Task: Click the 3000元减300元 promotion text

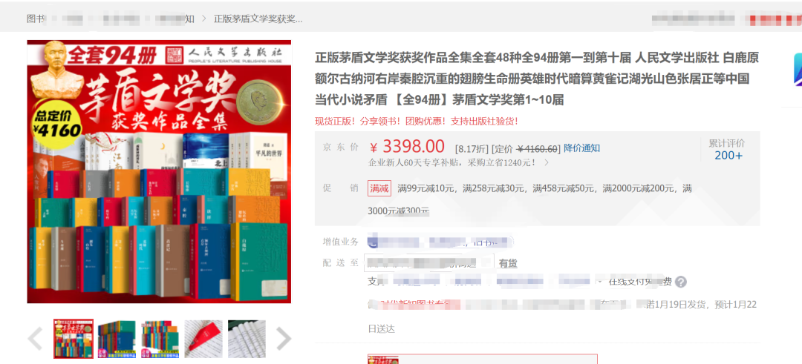Action: (399, 211)
